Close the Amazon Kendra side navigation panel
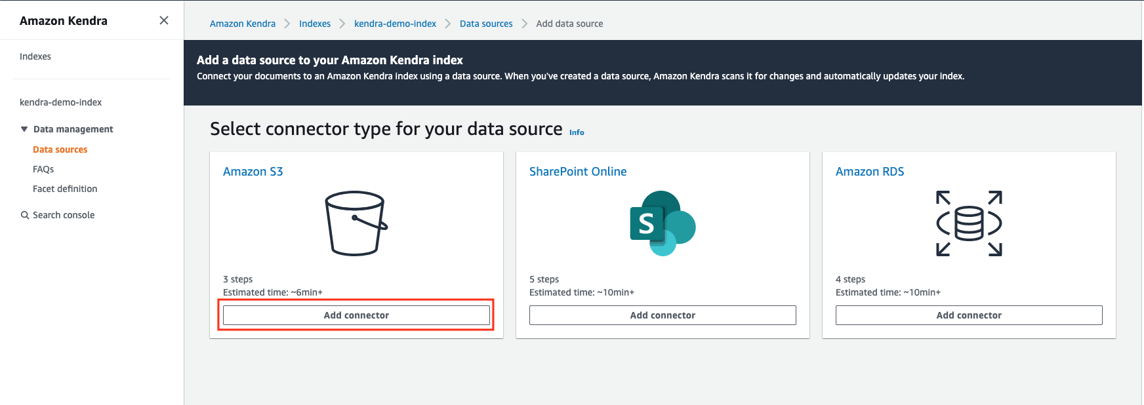Screen dimensions: 1144x405 164,20
